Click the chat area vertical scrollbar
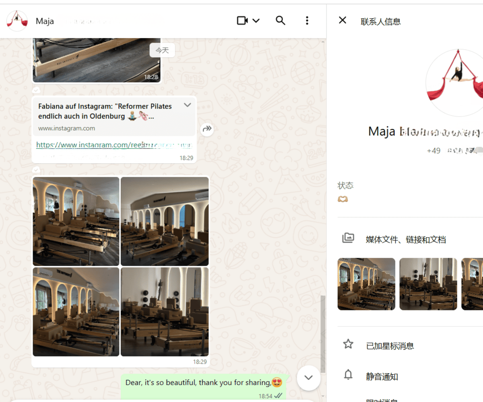Image resolution: width=483 pixels, height=402 pixels. pos(323,334)
